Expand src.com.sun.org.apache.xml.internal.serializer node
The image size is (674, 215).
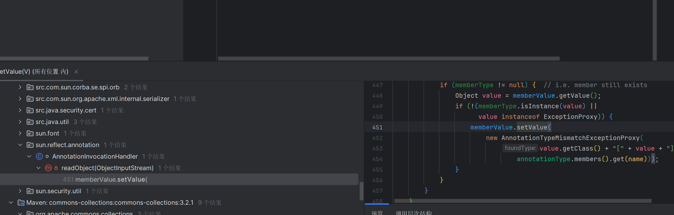(20, 99)
